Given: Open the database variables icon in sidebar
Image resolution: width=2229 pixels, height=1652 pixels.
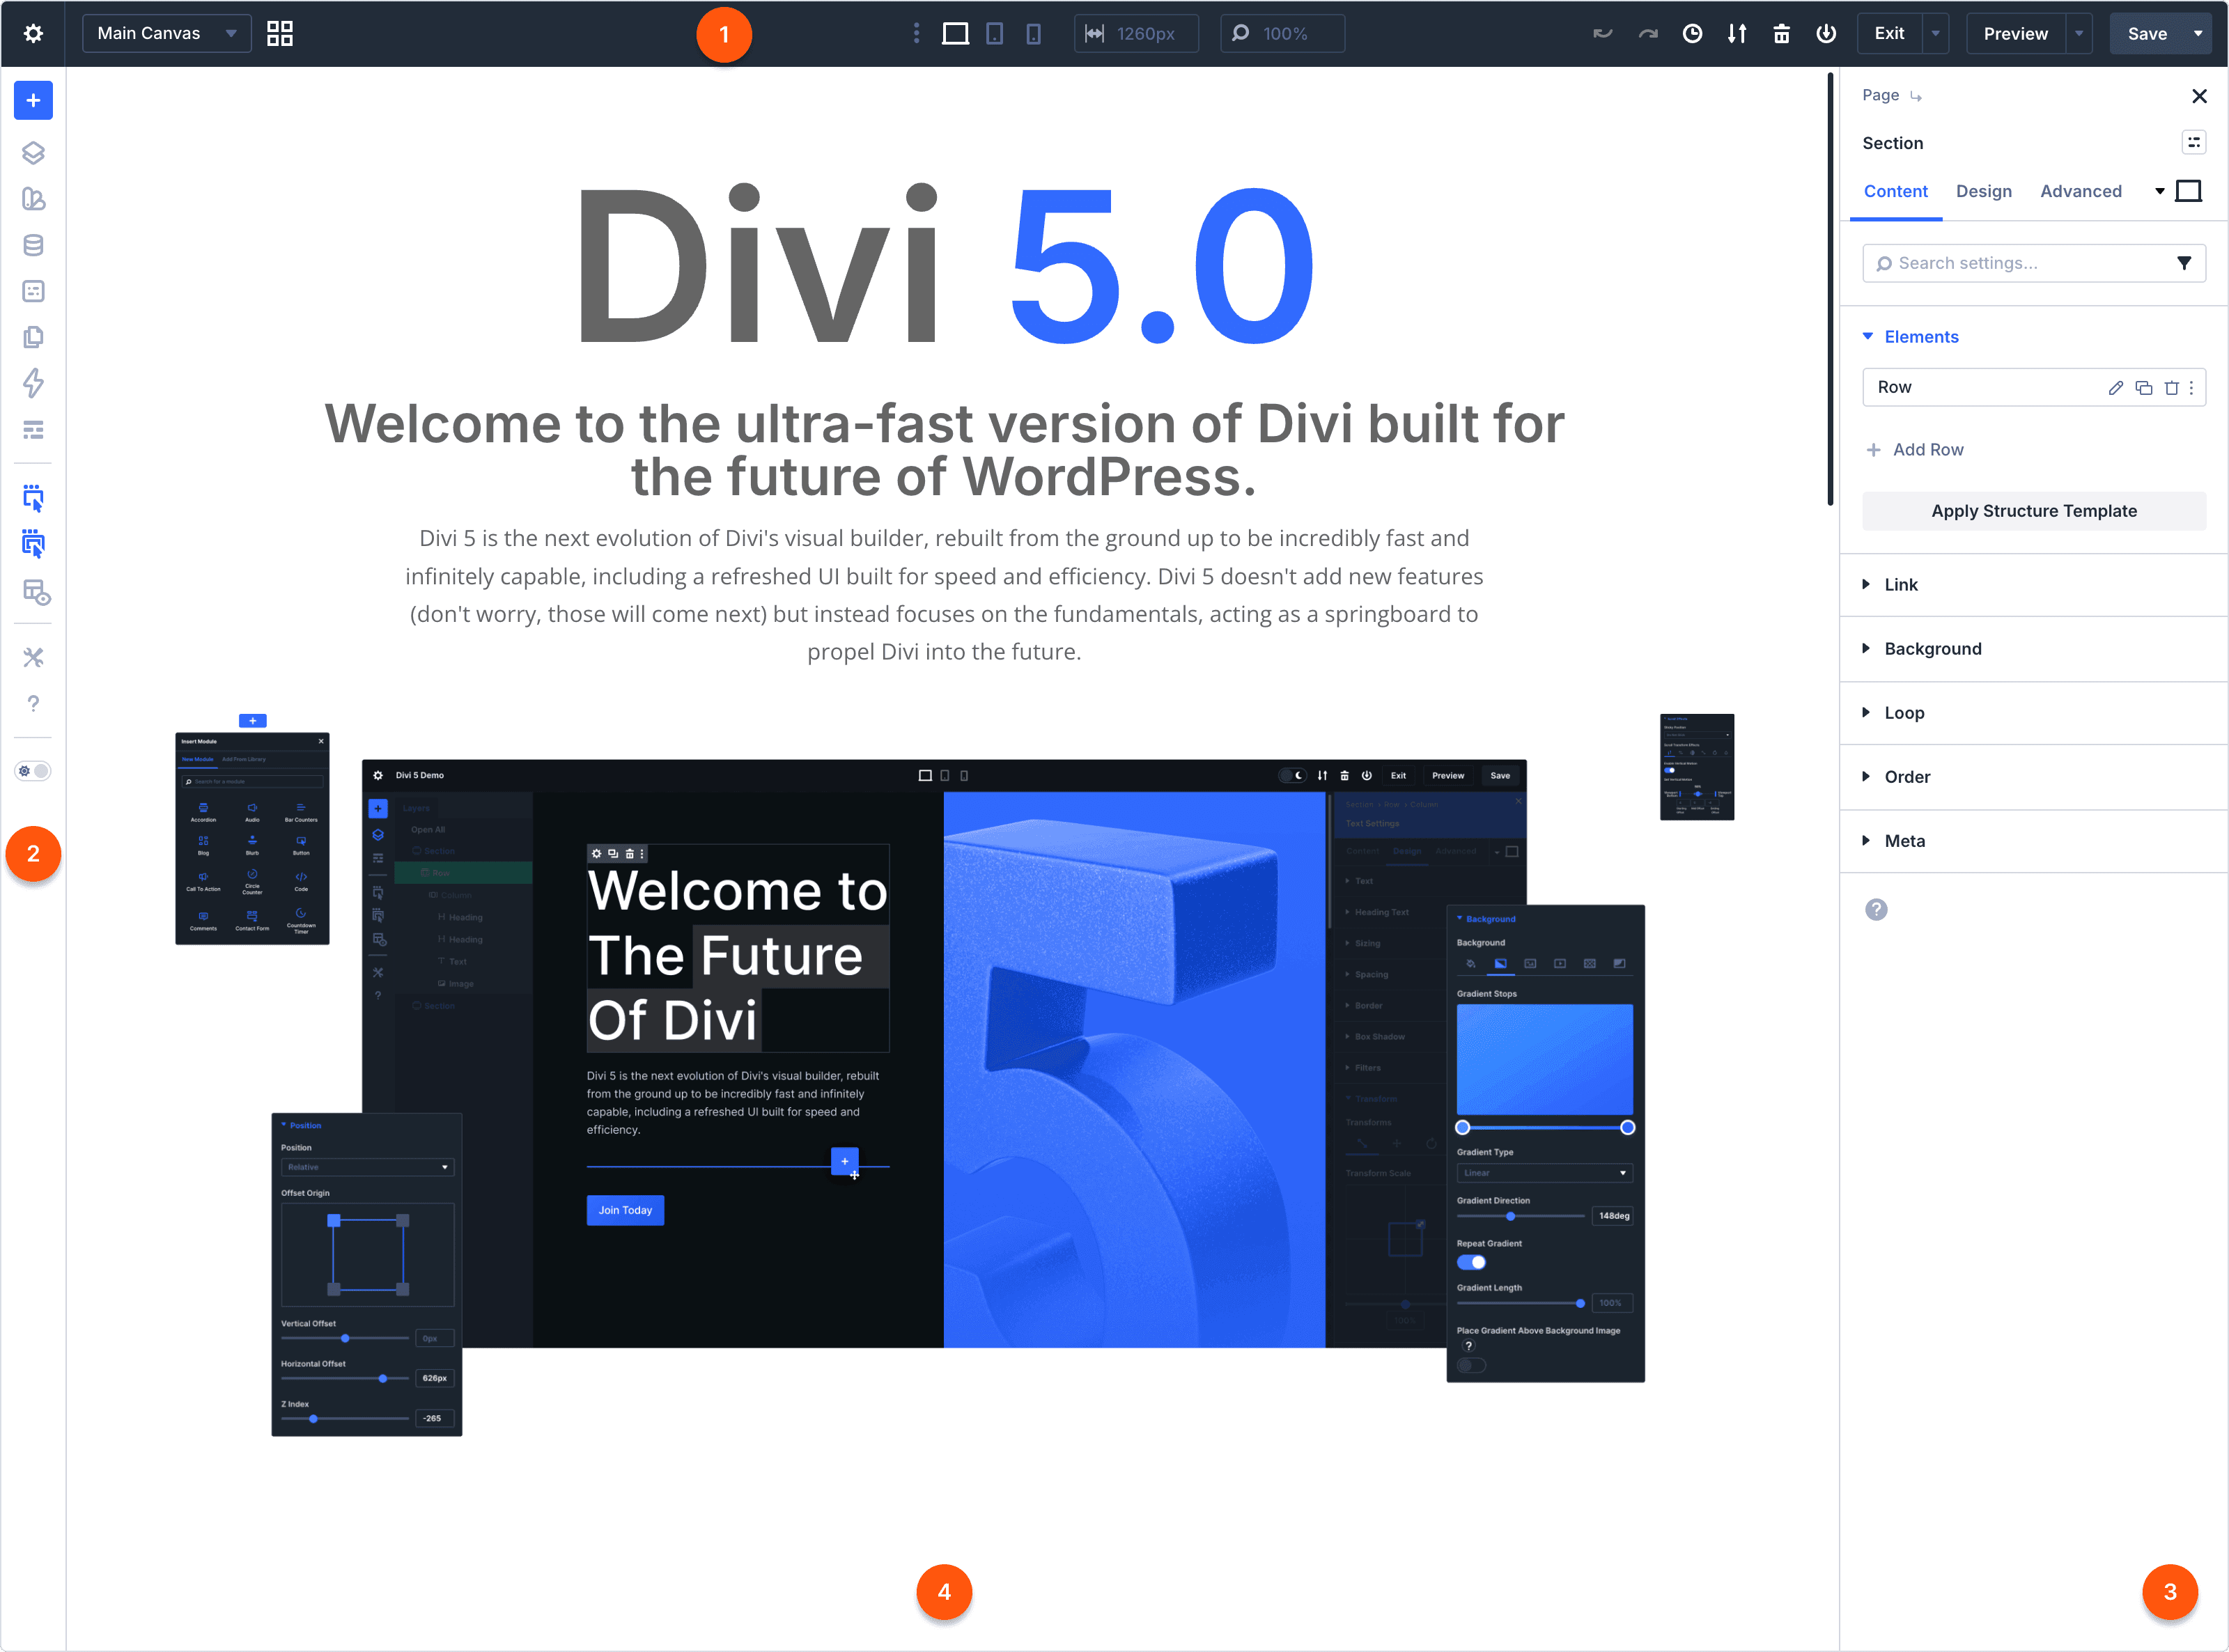Looking at the screenshot, I should 33,245.
